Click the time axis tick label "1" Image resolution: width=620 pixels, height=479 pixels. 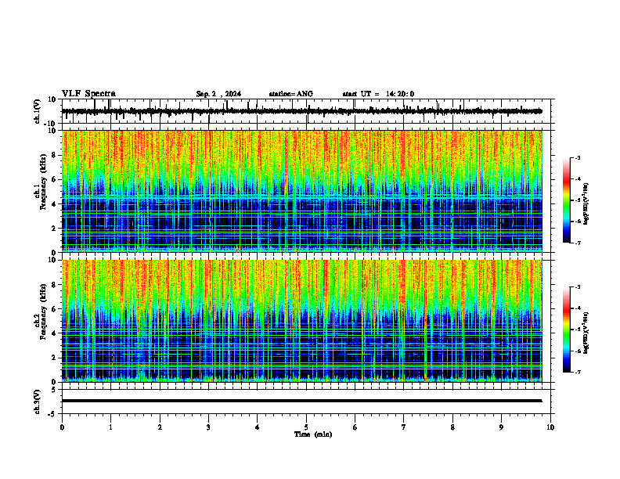[x=110, y=427]
